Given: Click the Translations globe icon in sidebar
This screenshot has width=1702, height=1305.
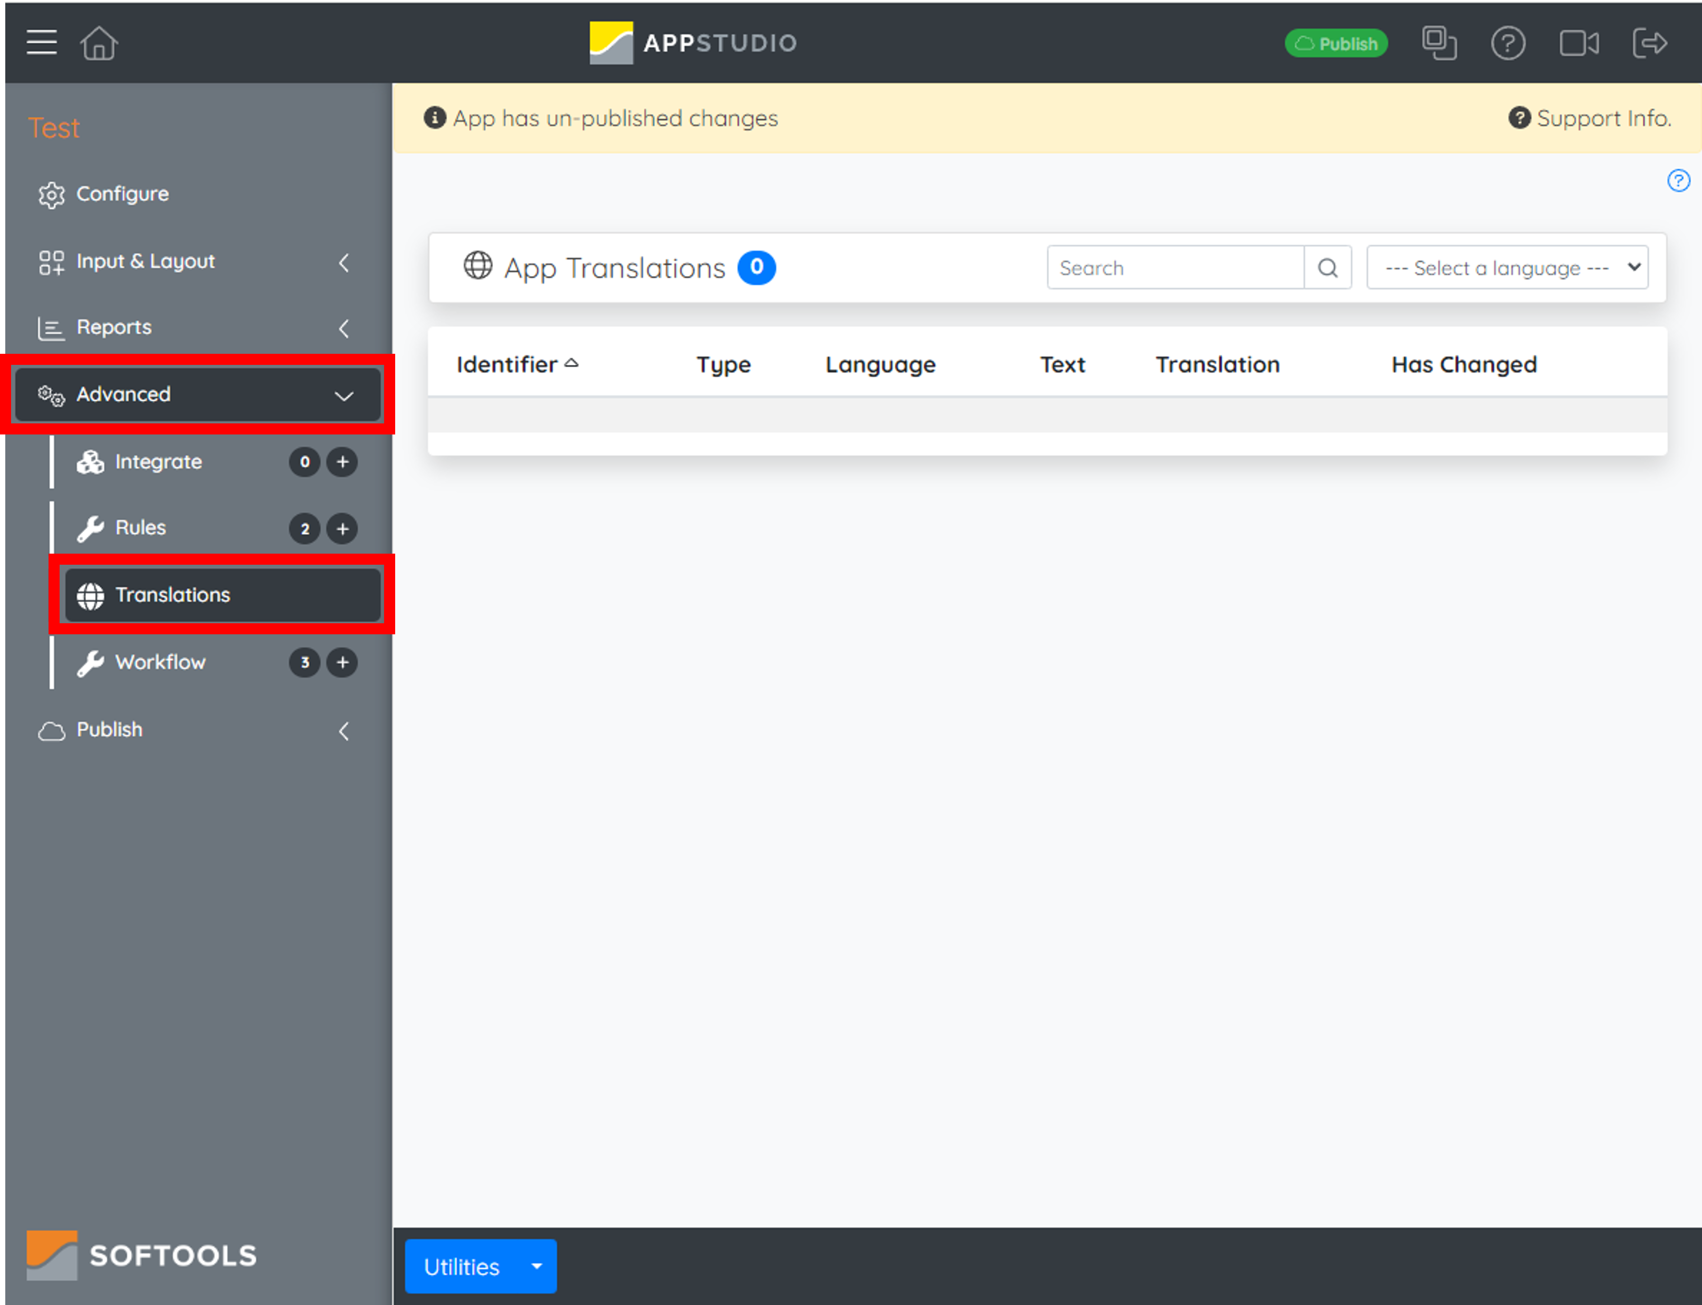Looking at the screenshot, I should pos(90,596).
